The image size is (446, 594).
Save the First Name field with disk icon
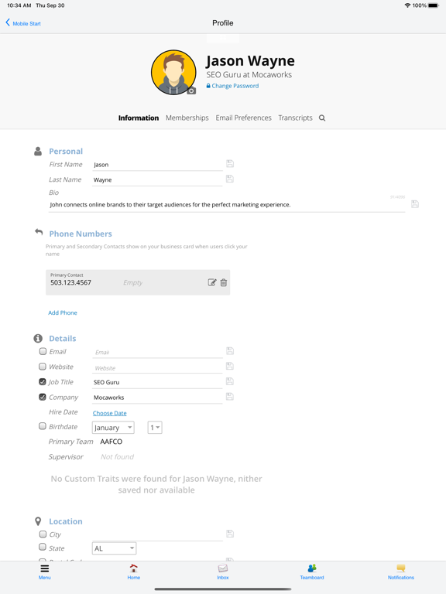coord(230,164)
